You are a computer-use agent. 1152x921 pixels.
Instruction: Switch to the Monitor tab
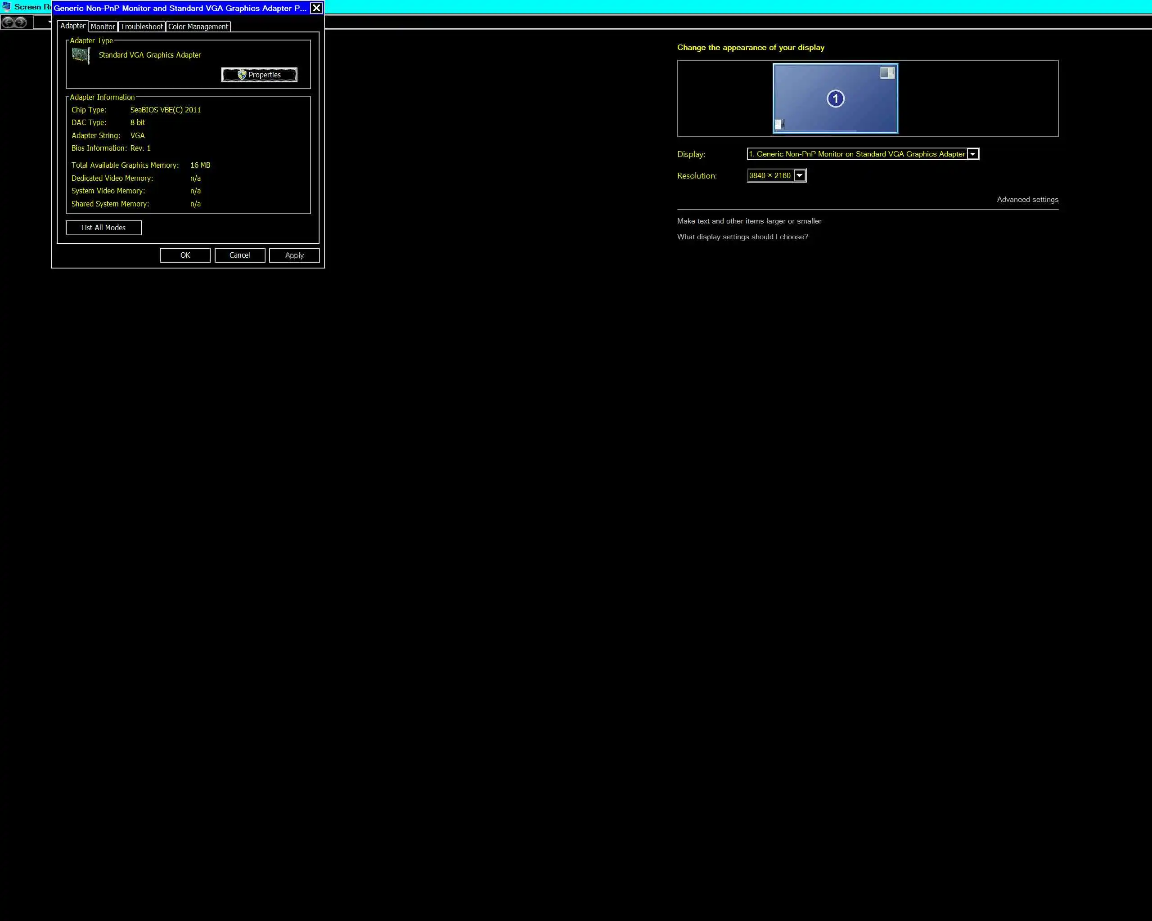click(103, 27)
